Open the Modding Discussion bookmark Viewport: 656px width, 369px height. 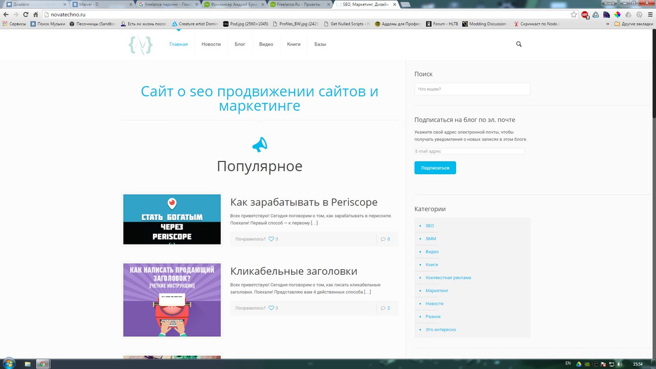[485, 24]
